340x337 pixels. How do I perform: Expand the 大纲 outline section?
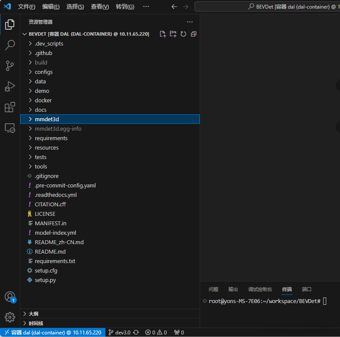pos(110,314)
